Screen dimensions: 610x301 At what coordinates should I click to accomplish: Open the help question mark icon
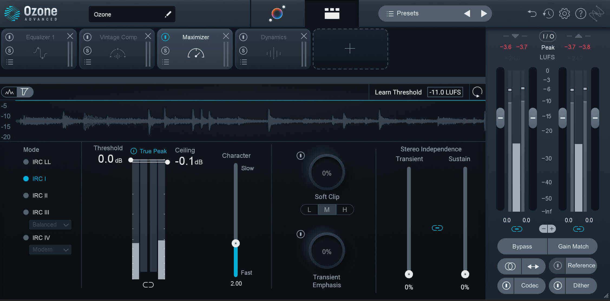[581, 13]
